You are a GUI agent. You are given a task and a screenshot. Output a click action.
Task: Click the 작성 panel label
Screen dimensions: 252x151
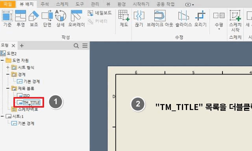(x=66, y=37)
